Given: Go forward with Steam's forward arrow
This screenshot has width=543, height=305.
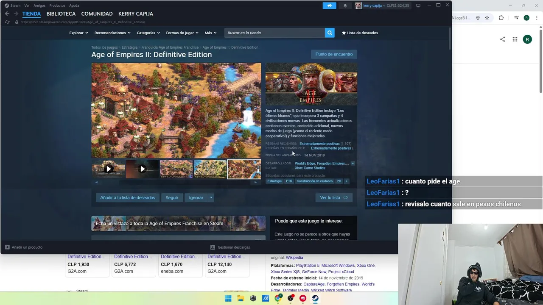Looking at the screenshot, I should 16,14.
